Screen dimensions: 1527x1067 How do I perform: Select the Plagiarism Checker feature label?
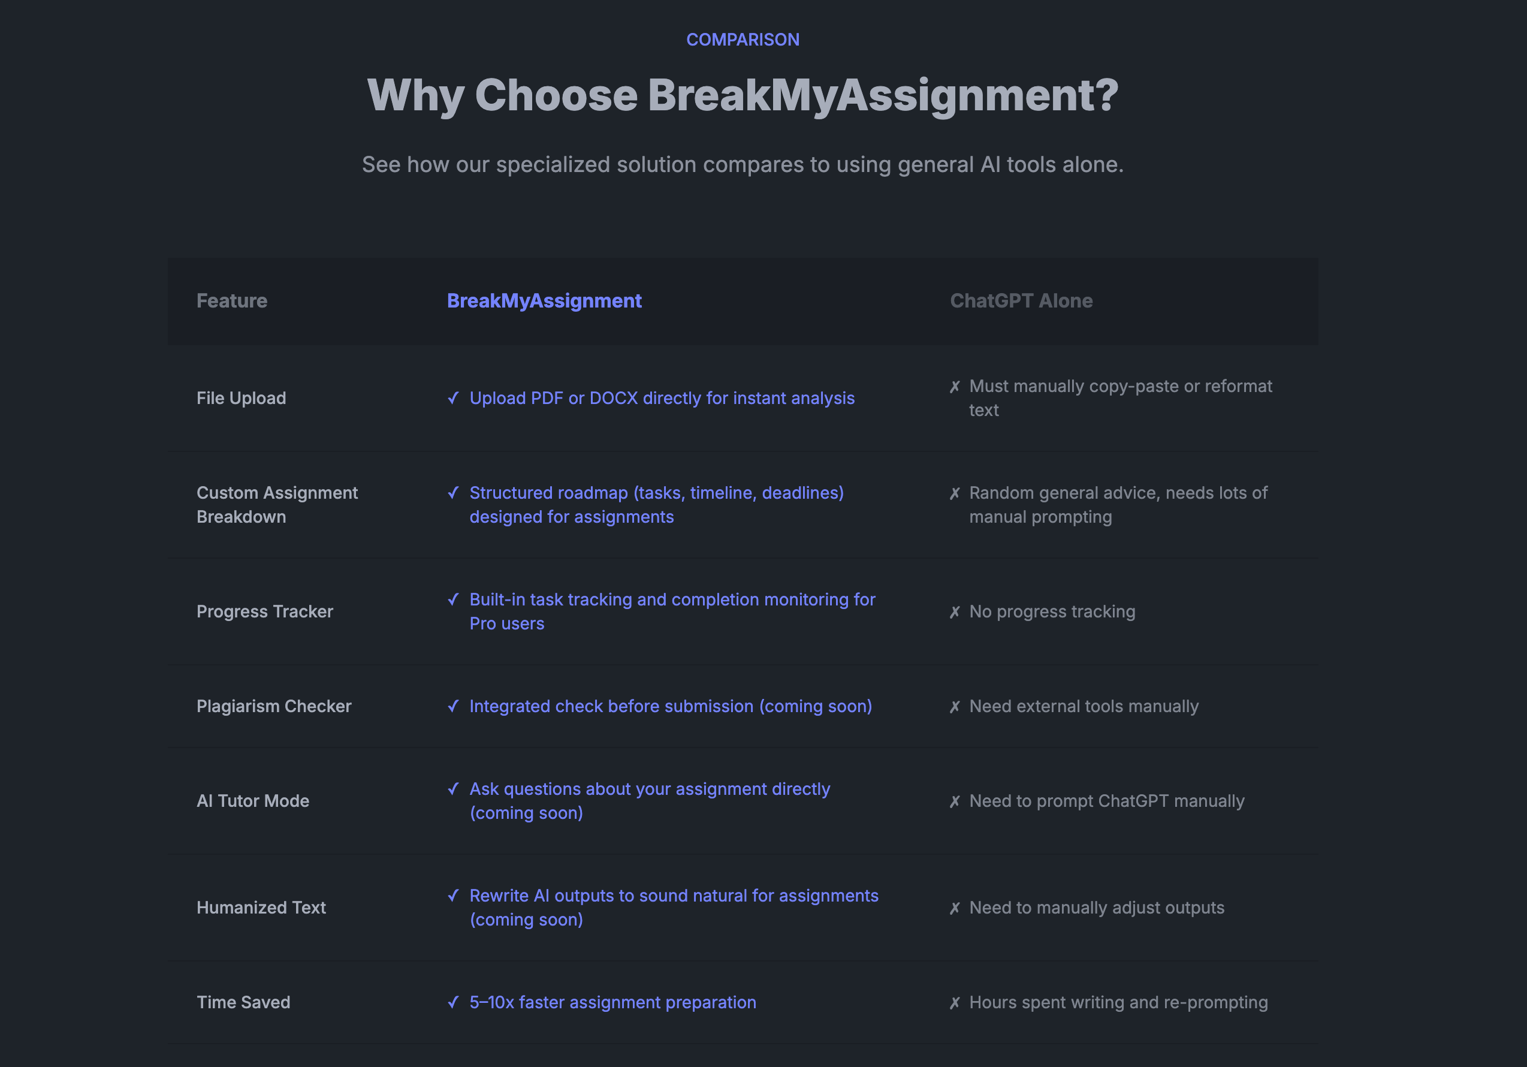click(x=273, y=706)
